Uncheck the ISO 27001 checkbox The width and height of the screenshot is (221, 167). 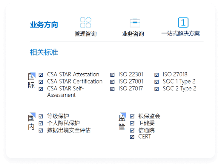click(x=112, y=82)
